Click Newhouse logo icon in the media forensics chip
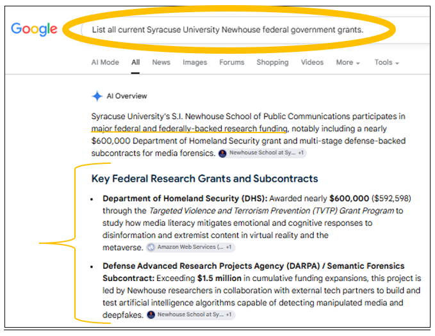The height and width of the screenshot is (336, 435). [x=222, y=153]
